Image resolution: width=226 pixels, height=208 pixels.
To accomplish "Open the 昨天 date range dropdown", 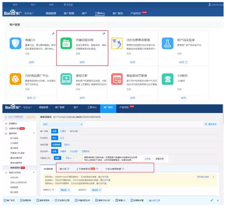I will tap(63, 124).
